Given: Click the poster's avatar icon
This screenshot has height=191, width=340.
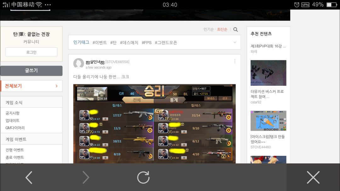Looking at the screenshot, I should [78, 63].
